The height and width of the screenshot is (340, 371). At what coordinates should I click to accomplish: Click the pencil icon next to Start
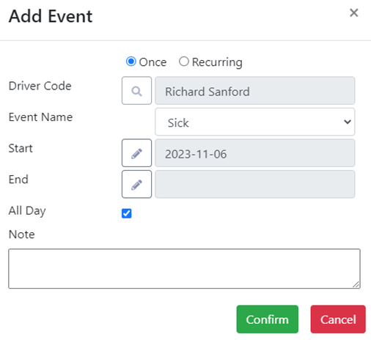click(136, 153)
